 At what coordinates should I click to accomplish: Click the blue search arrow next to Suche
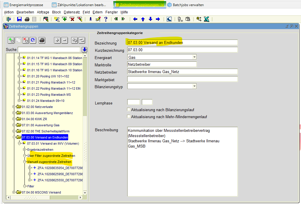click(x=85, y=50)
